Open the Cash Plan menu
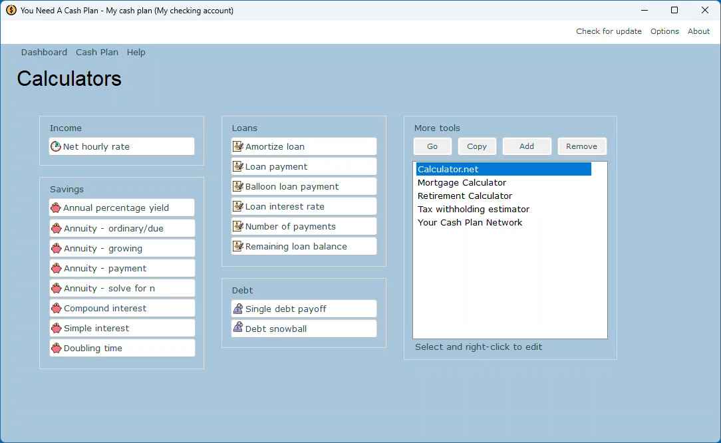Screen dimensions: 721x443 (x=97, y=53)
